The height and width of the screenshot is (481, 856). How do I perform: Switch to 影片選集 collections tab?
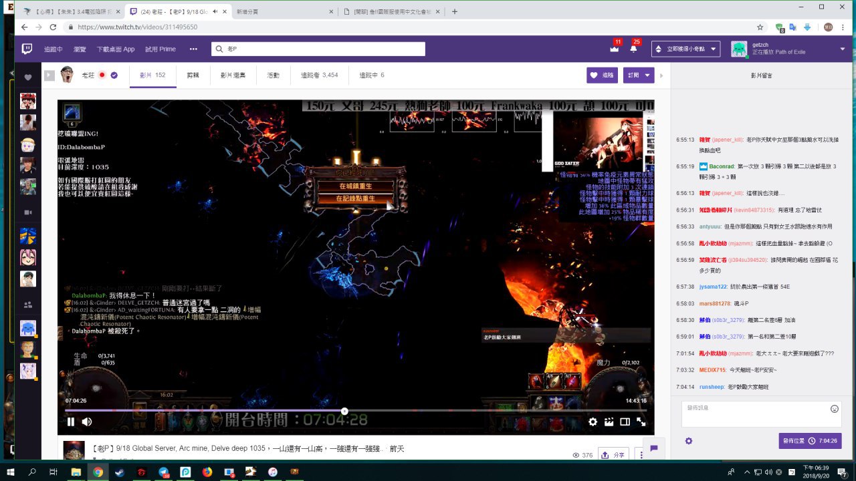233,75
